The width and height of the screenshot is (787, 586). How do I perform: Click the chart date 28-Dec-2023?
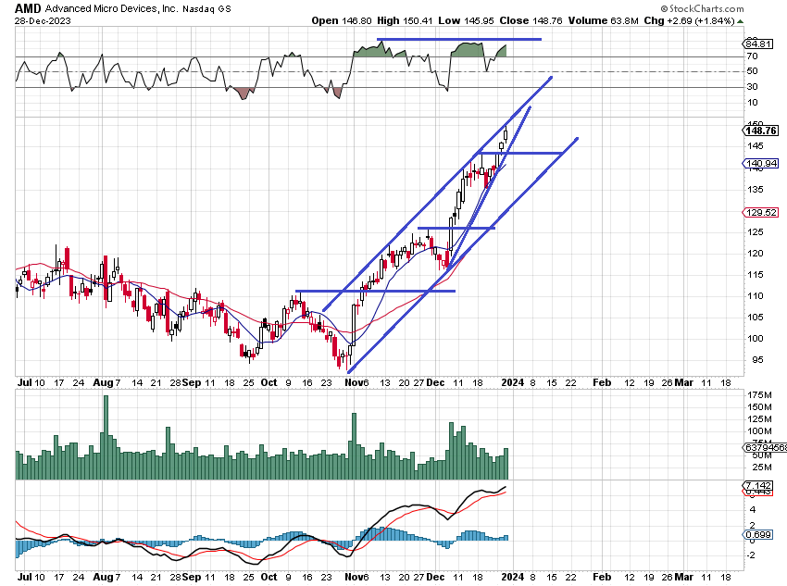pos(43,21)
